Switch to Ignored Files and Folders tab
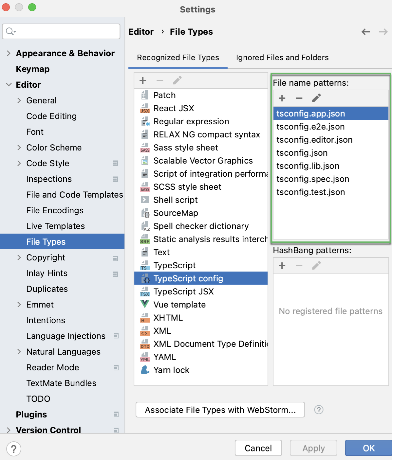The width and height of the screenshot is (393, 460). (282, 58)
